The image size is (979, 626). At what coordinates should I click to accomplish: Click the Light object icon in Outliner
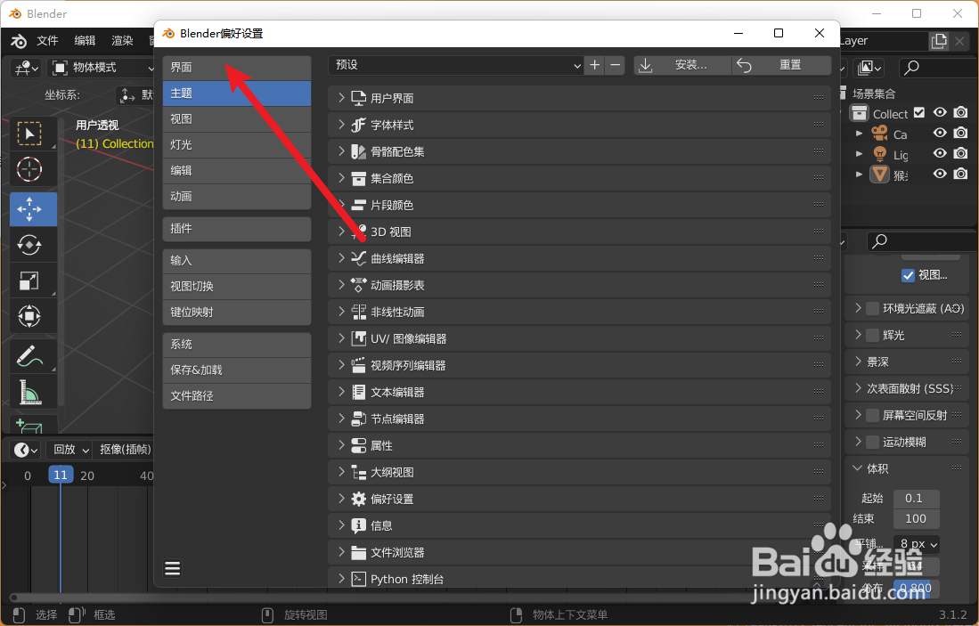click(880, 154)
